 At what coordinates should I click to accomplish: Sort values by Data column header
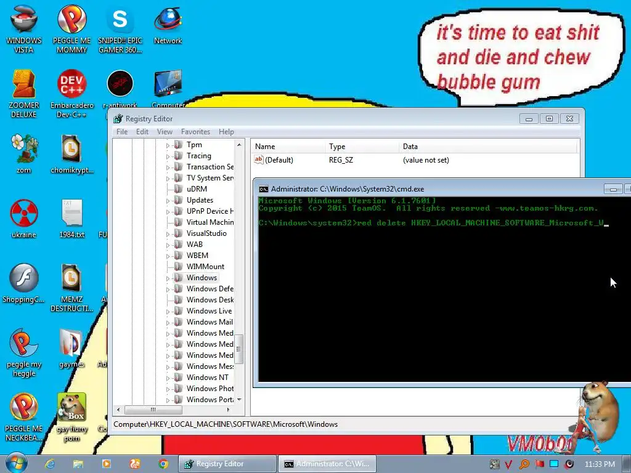[x=488, y=147]
